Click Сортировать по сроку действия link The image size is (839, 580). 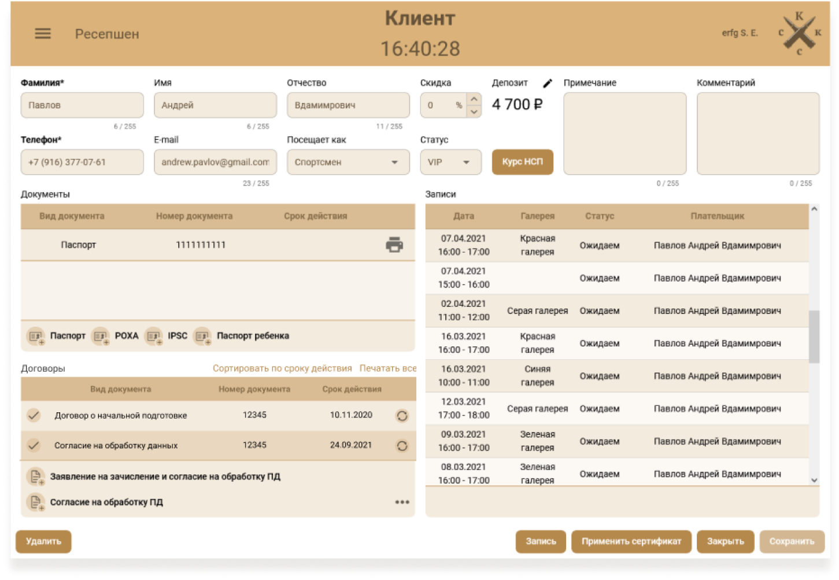coord(282,368)
